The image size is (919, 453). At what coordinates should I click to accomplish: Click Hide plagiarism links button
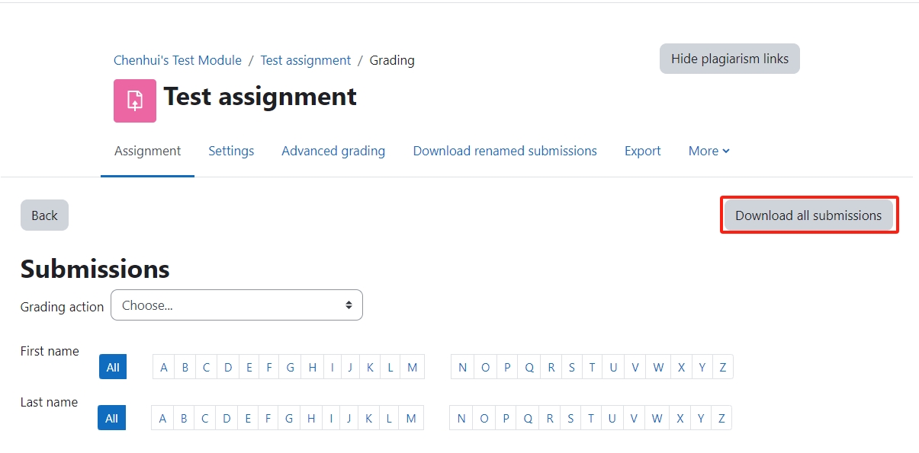[x=730, y=59]
